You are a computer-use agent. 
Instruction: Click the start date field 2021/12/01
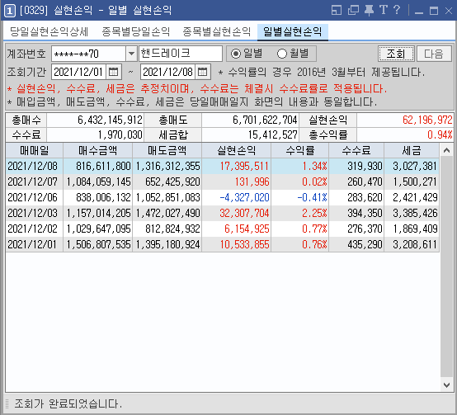tap(79, 72)
